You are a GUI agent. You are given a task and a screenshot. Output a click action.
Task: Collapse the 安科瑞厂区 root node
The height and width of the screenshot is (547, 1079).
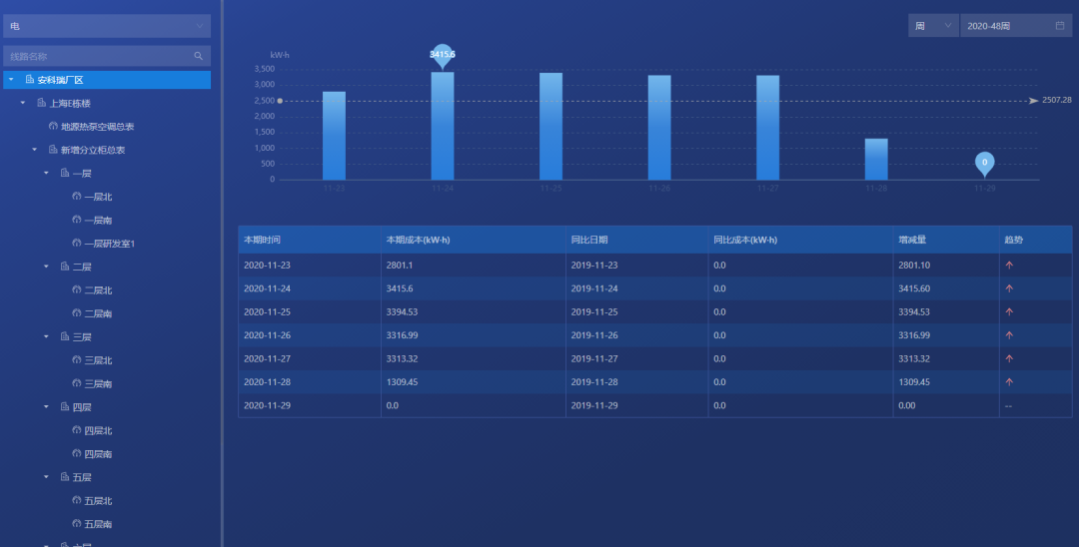tap(11, 80)
